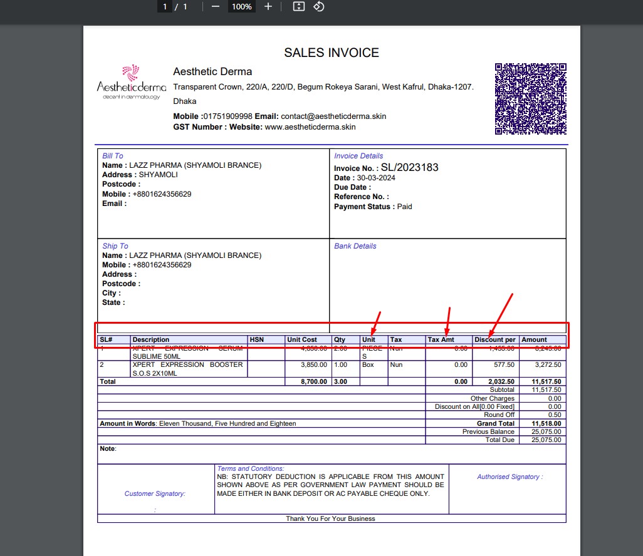Screen dimensions: 643x556
Task: Click the Total Due label
Action: [499, 440]
